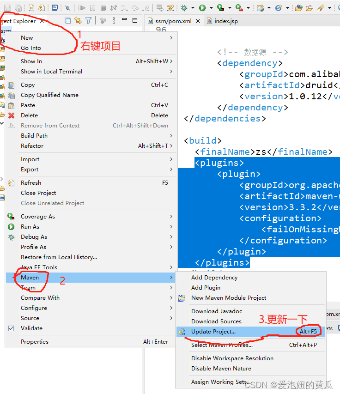Expand the Build Path submenu

click(91, 136)
